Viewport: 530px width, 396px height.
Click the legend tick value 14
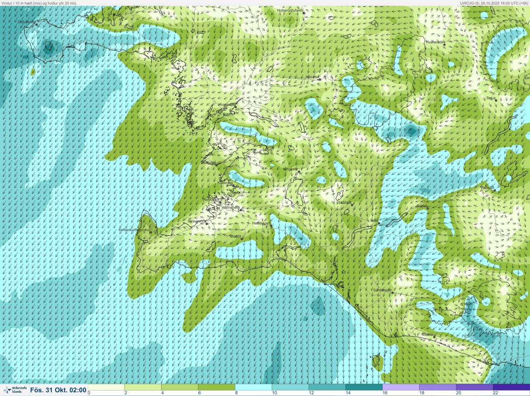pyautogui.click(x=347, y=393)
